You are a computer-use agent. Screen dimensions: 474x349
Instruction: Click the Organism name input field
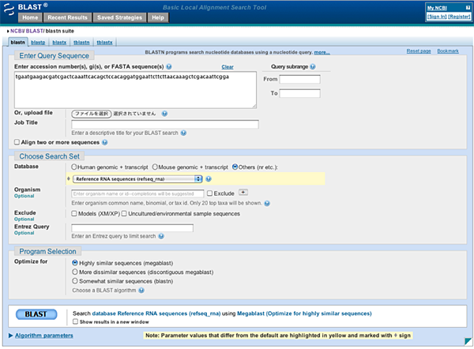(137, 193)
